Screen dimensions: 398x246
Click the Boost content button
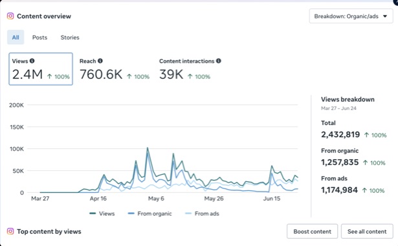312,231
